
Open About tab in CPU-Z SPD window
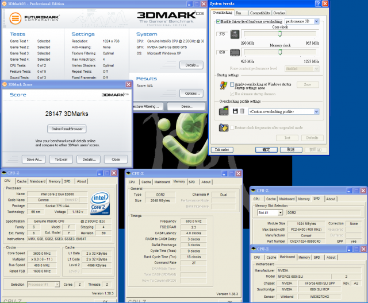pos(331,199)
